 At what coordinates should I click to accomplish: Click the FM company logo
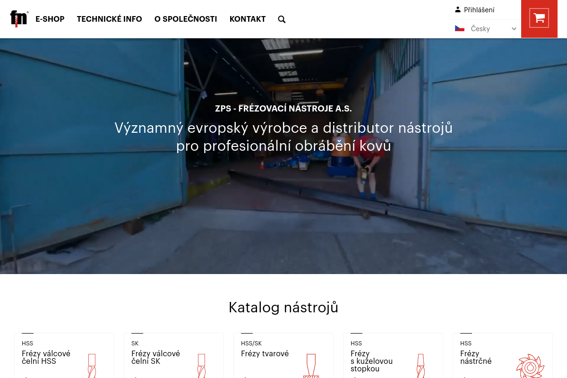[19, 19]
